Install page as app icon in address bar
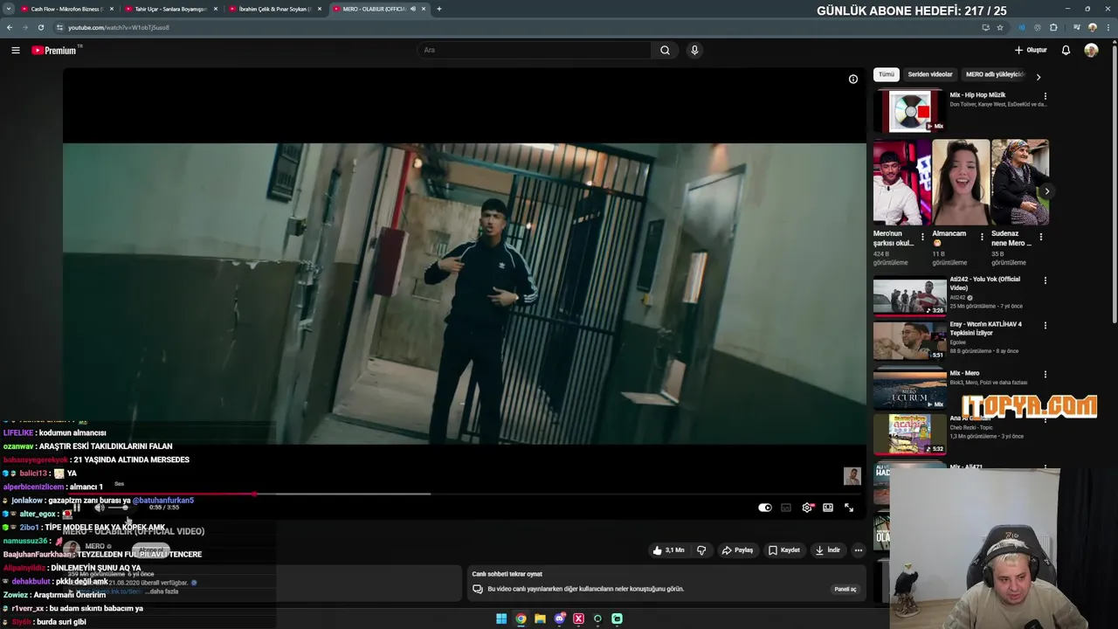1118x629 pixels. click(985, 27)
